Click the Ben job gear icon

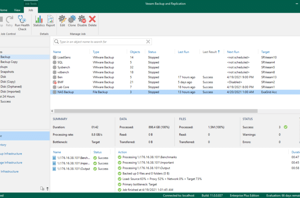coord(55,77)
